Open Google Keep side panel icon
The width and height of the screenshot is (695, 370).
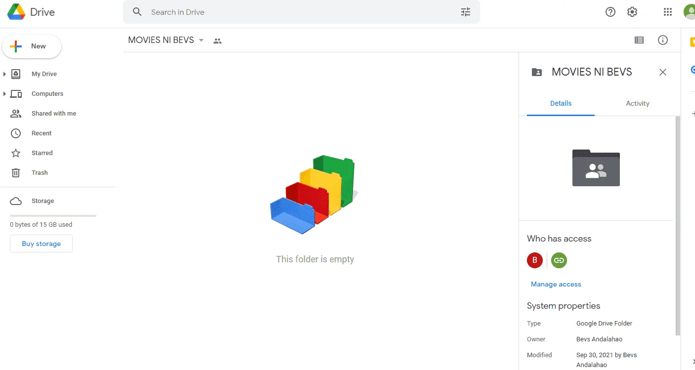pos(693,43)
